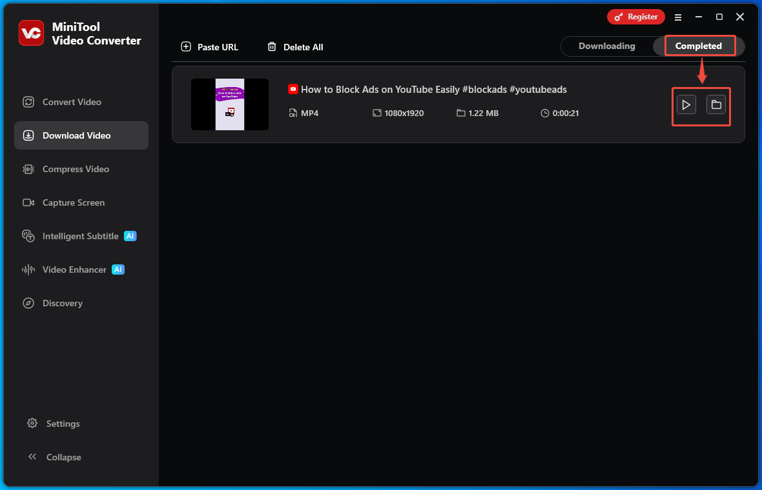Click the plus icon of Paste URL

[186, 46]
